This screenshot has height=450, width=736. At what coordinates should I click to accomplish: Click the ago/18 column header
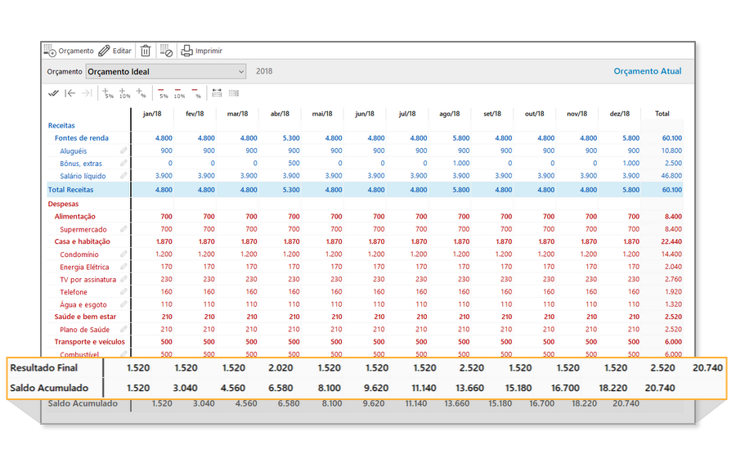(449, 114)
